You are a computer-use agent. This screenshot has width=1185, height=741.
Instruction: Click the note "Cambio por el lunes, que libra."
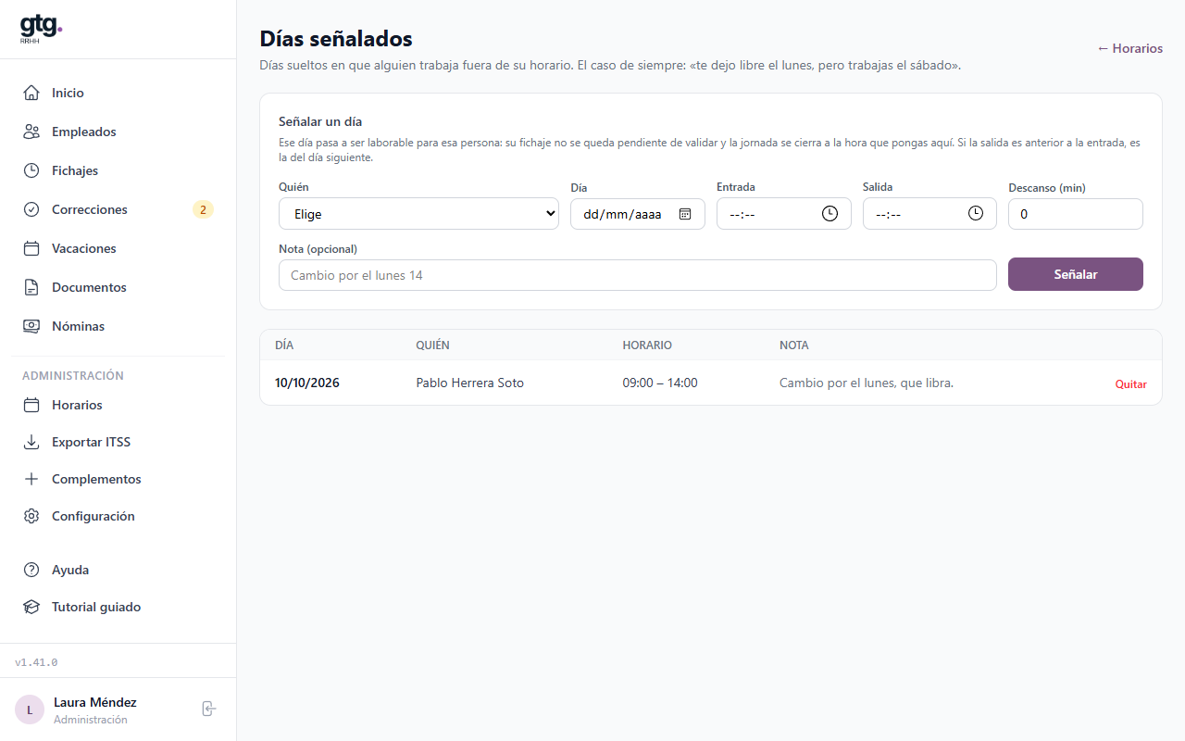867,383
